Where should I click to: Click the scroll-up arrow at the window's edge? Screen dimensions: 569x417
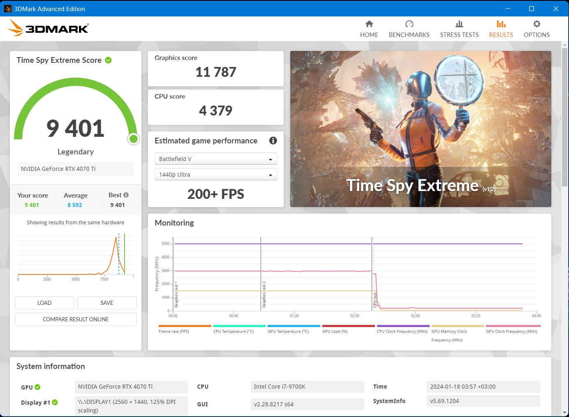tap(565, 44)
